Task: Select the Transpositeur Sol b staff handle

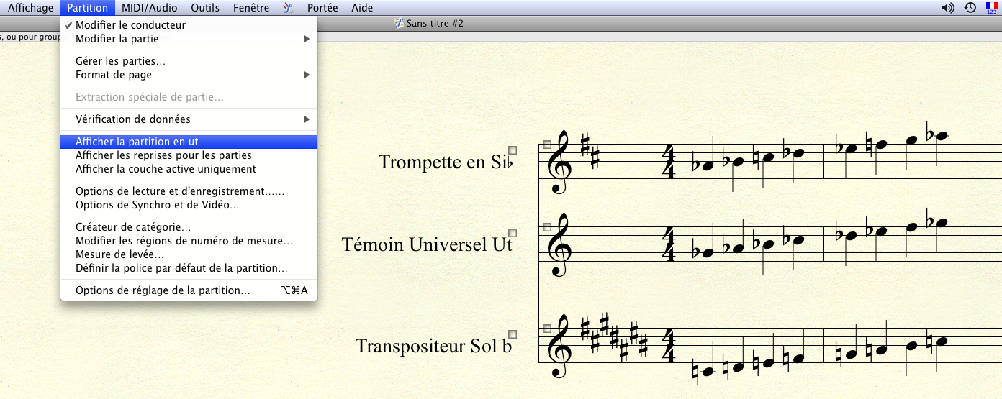Action: pyautogui.click(x=546, y=329)
